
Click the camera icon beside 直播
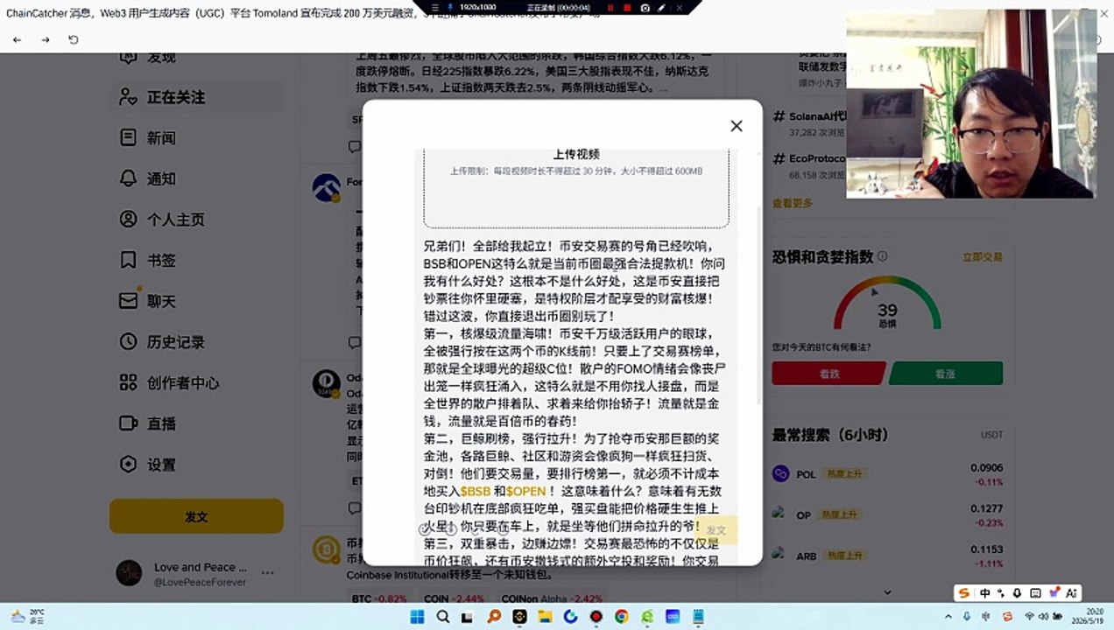click(128, 423)
